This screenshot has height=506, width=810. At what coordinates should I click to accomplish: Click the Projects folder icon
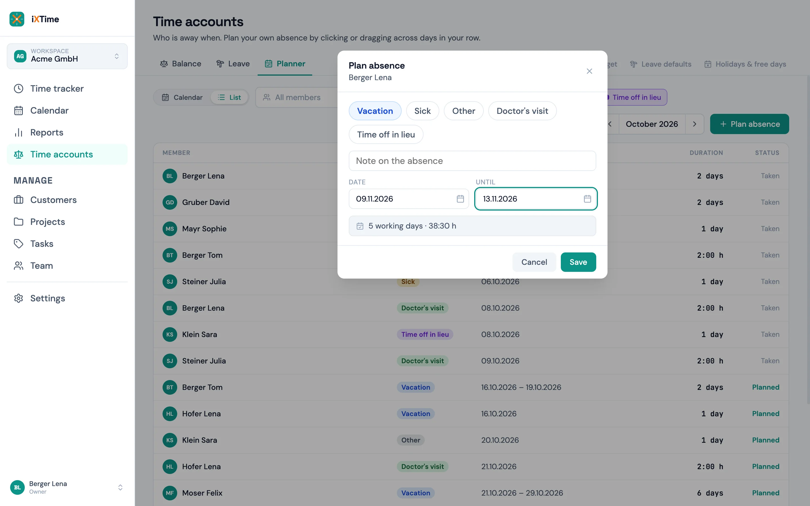(x=18, y=222)
